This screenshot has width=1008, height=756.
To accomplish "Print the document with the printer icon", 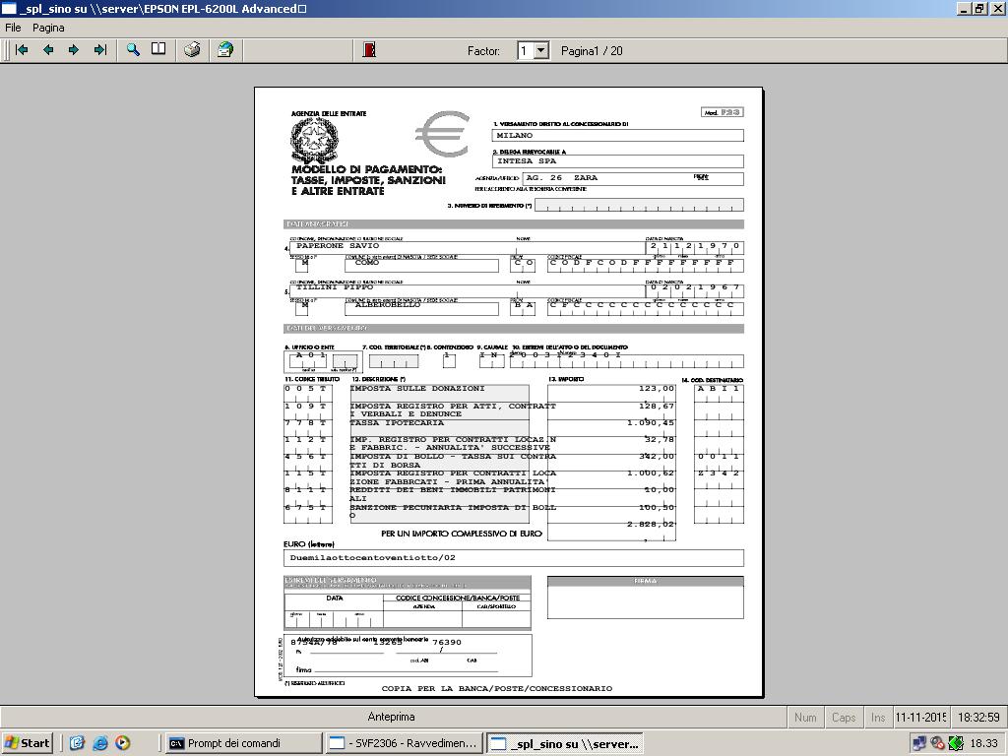I will (x=192, y=50).
